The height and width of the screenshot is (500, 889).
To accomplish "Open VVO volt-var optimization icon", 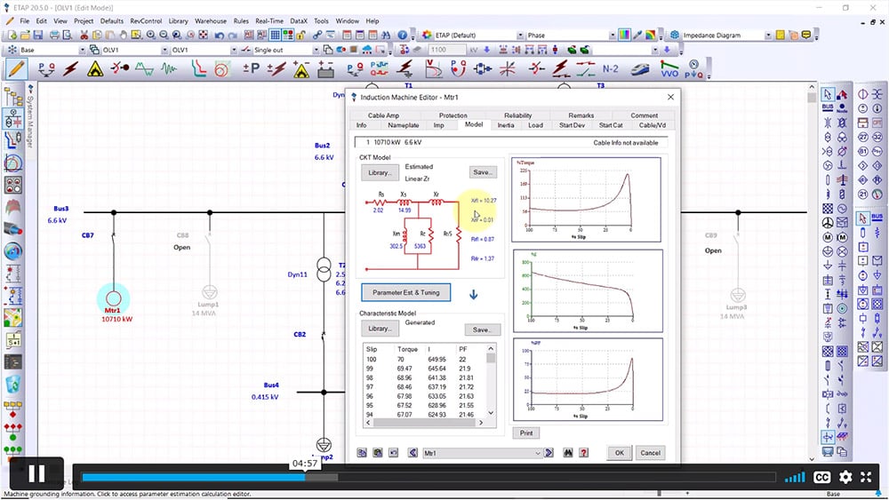I will click(x=669, y=69).
